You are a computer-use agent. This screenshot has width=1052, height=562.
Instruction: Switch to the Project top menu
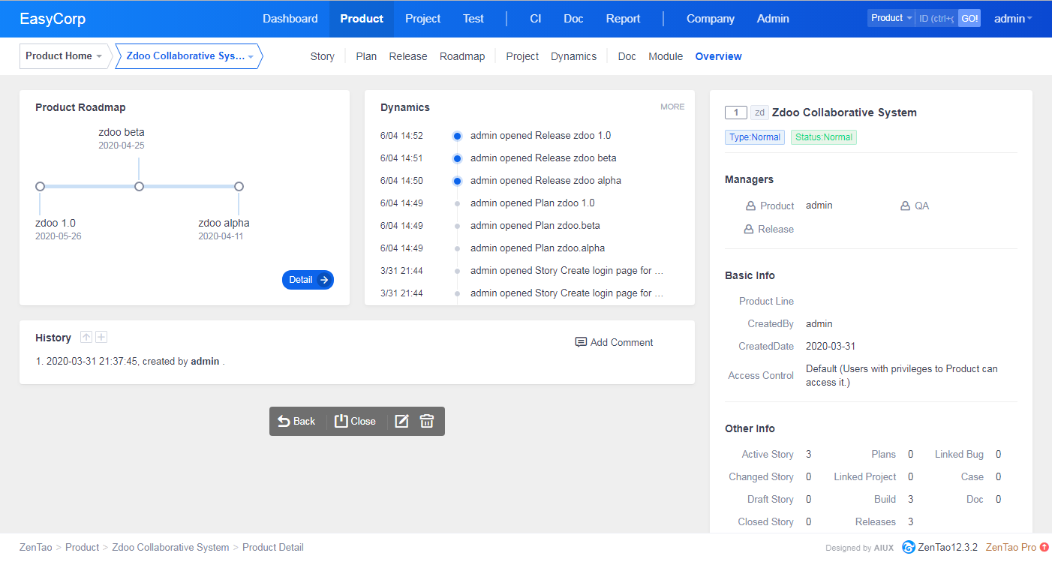tap(422, 19)
